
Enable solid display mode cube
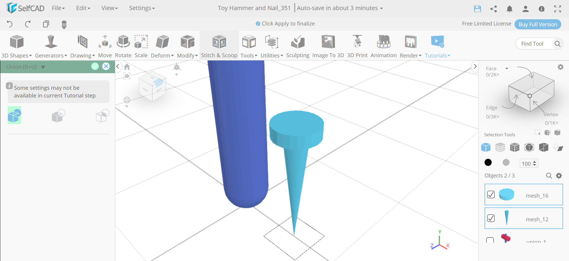pos(486,147)
